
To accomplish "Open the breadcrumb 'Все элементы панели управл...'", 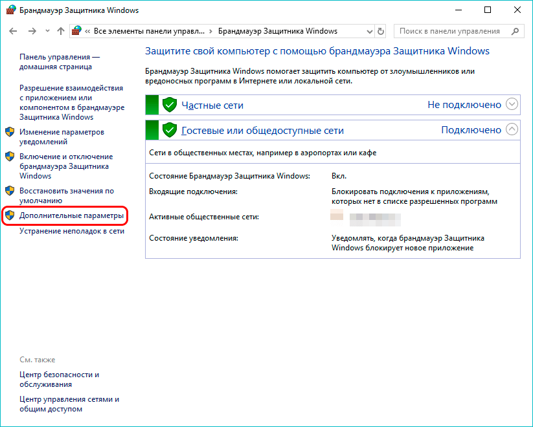I will tap(149, 31).
